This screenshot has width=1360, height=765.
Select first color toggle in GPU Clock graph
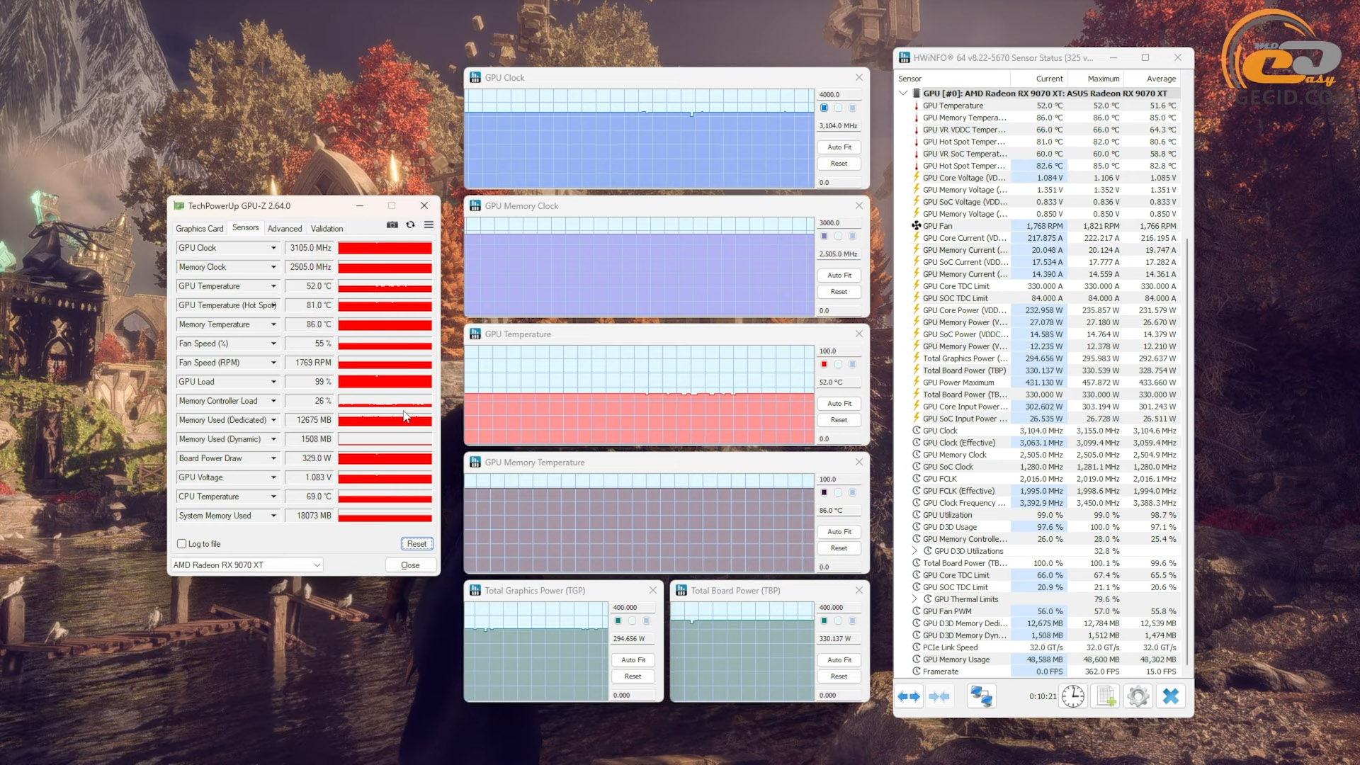(x=824, y=108)
